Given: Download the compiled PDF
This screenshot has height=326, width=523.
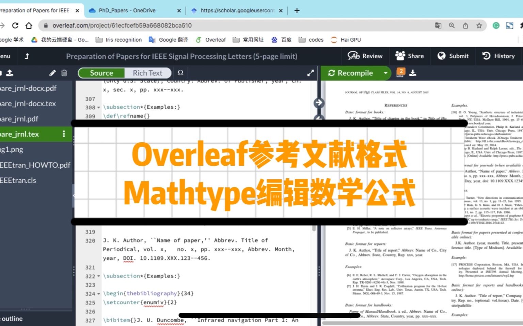Looking at the screenshot, I should point(413,73).
